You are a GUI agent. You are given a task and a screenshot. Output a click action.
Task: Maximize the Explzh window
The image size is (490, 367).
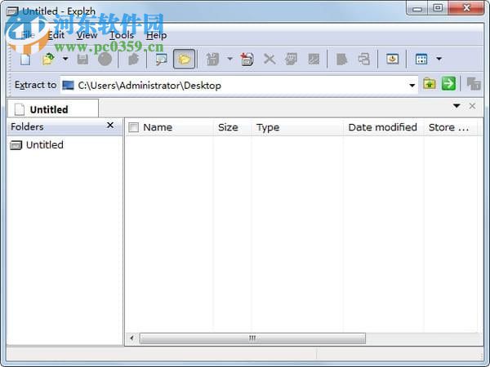[438, 8]
